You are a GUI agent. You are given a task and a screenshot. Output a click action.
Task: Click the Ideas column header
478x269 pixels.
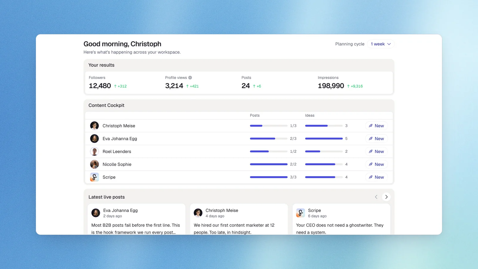click(x=310, y=115)
